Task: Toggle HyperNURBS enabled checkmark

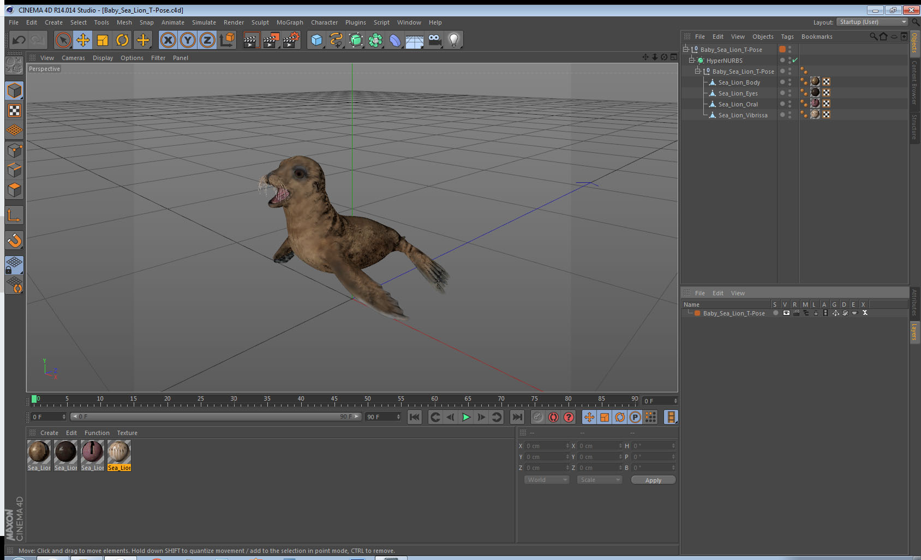Action: (x=795, y=60)
